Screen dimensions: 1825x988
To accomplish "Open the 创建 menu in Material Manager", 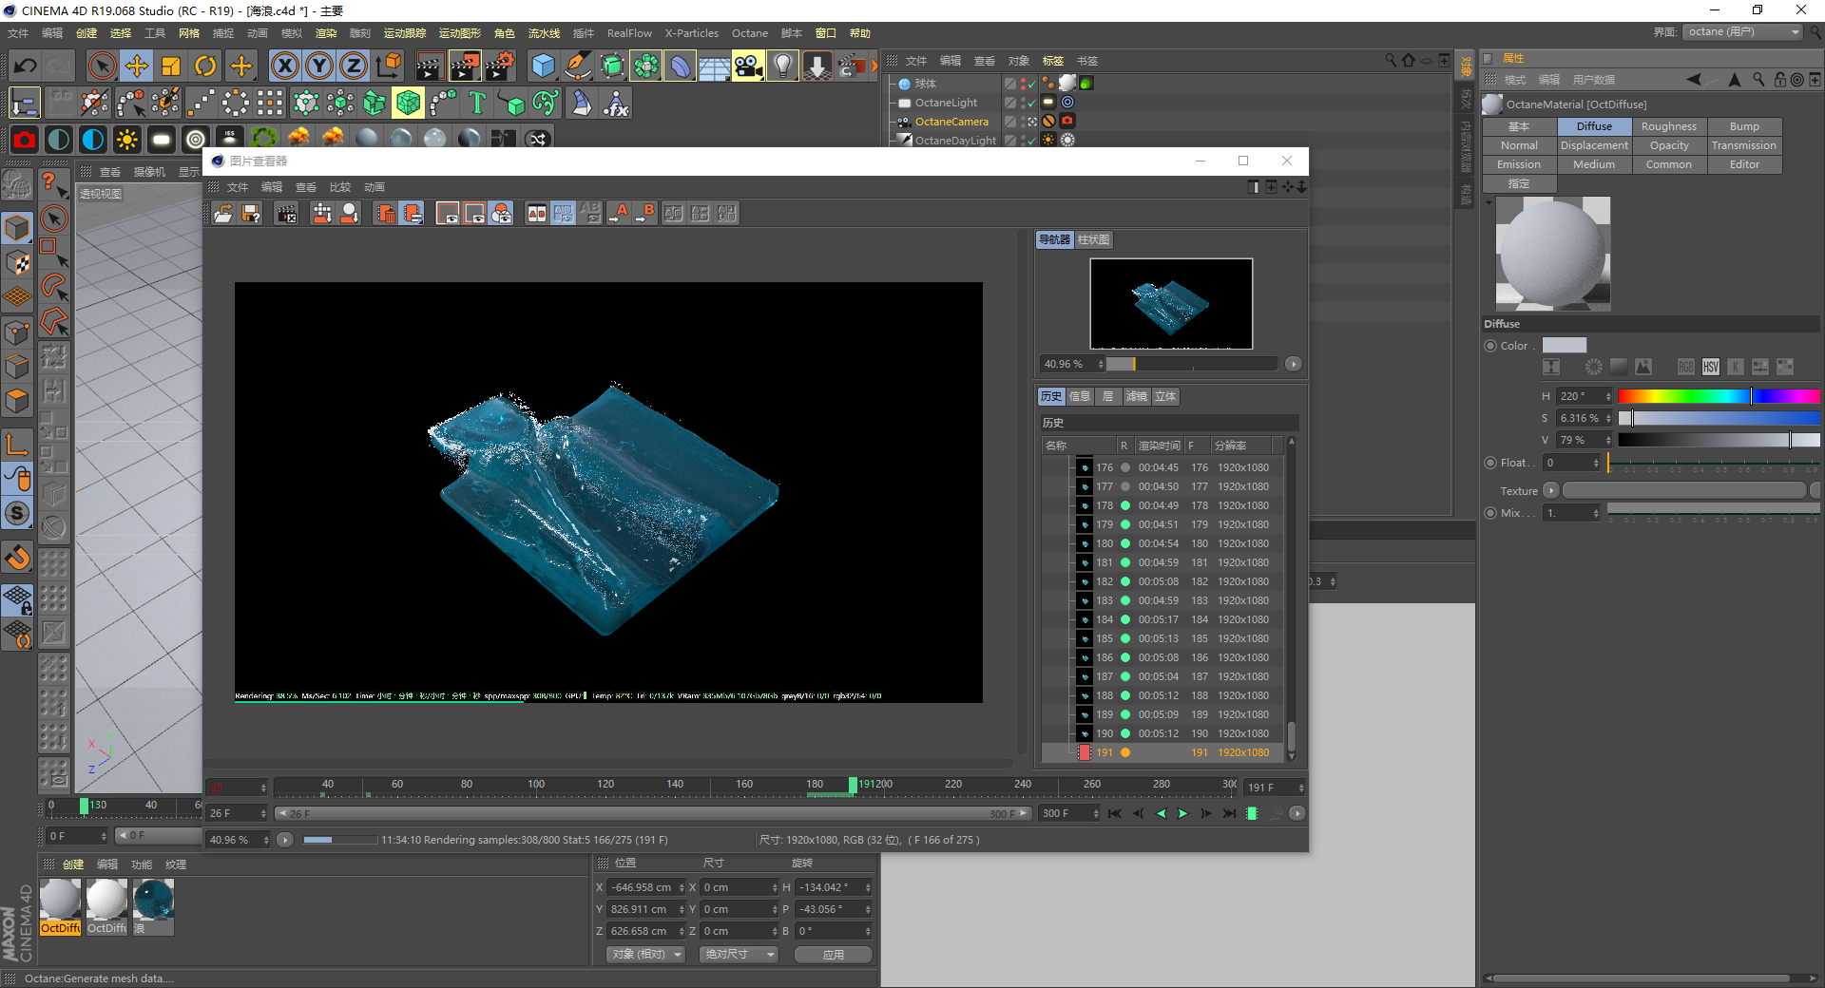I will click(x=73, y=864).
